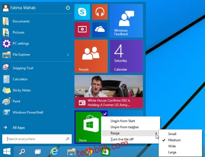This screenshot has width=205, height=157.
Task: Open the News tile with White House headline
Action: click(109, 92)
